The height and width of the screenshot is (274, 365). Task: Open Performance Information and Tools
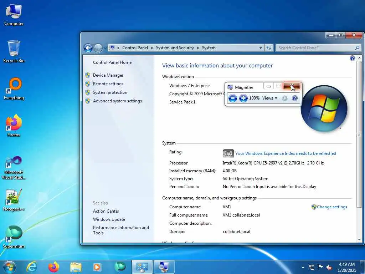click(121, 230)
